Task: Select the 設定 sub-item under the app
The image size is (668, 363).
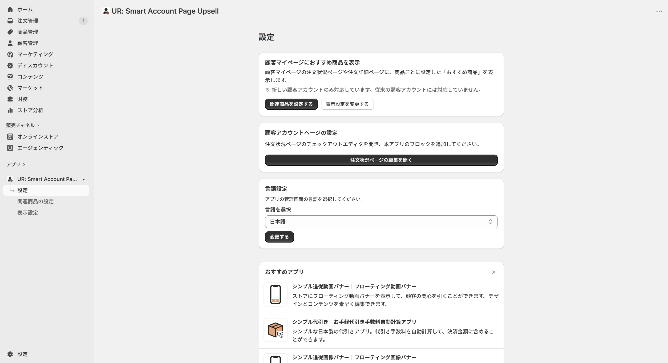Action: (46, 190)
